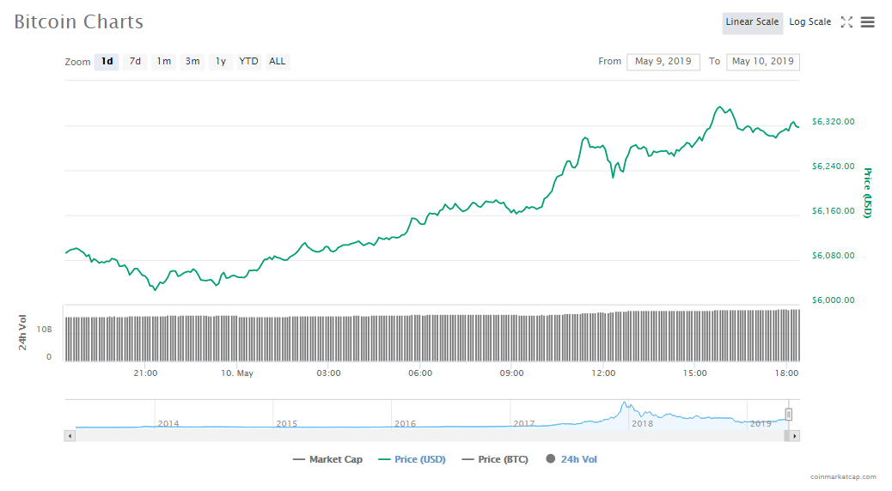
Task: Click the navigator range handle near 2019
Action: pyautogui.click(x=788, y=415)
